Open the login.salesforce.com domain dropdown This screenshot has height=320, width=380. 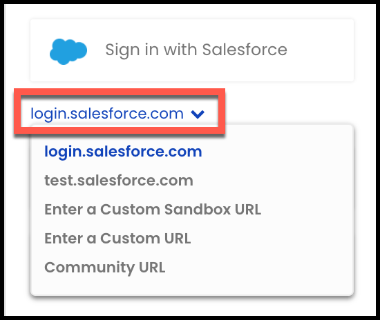[117, 113]
